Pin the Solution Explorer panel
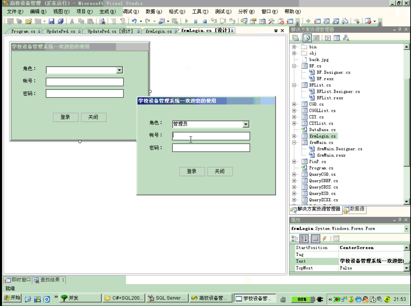The image size is (411, 306). click(x=400, y=30)
